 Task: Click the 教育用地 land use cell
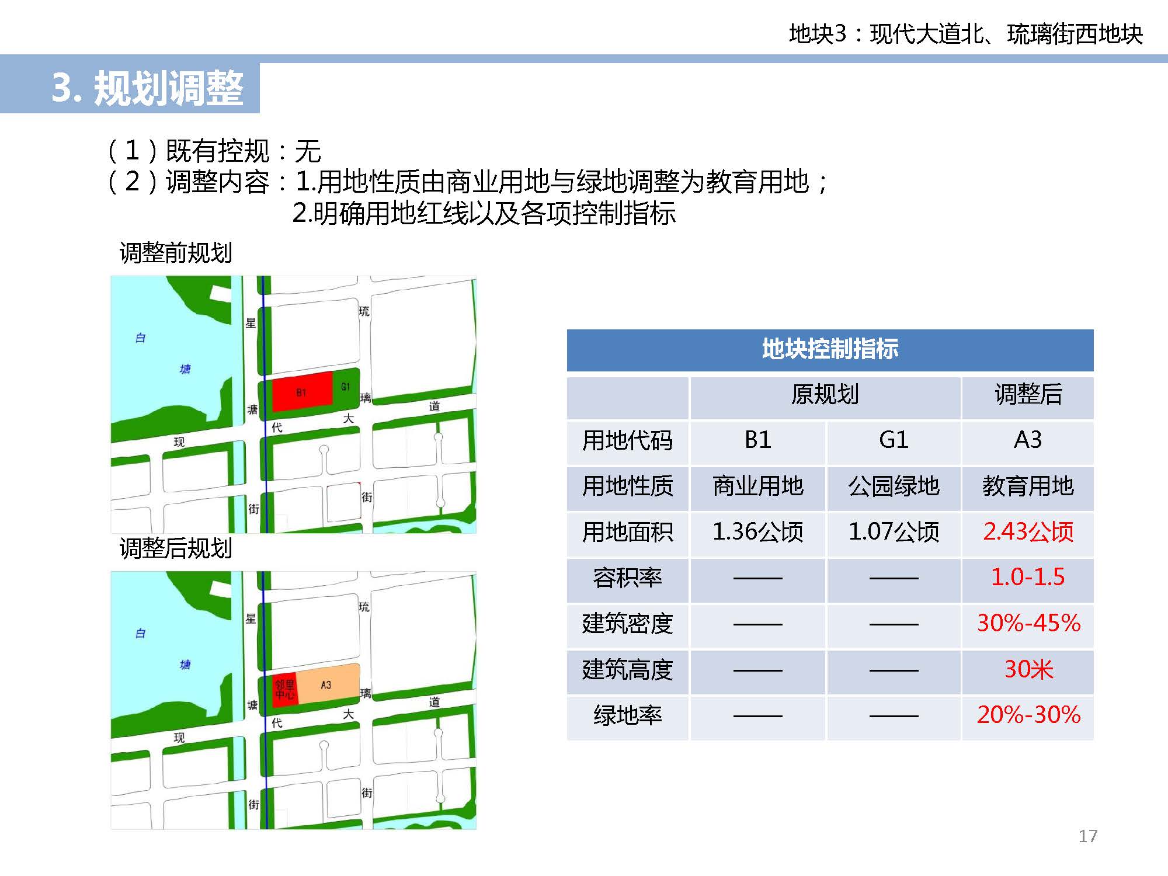(1028, 486)
